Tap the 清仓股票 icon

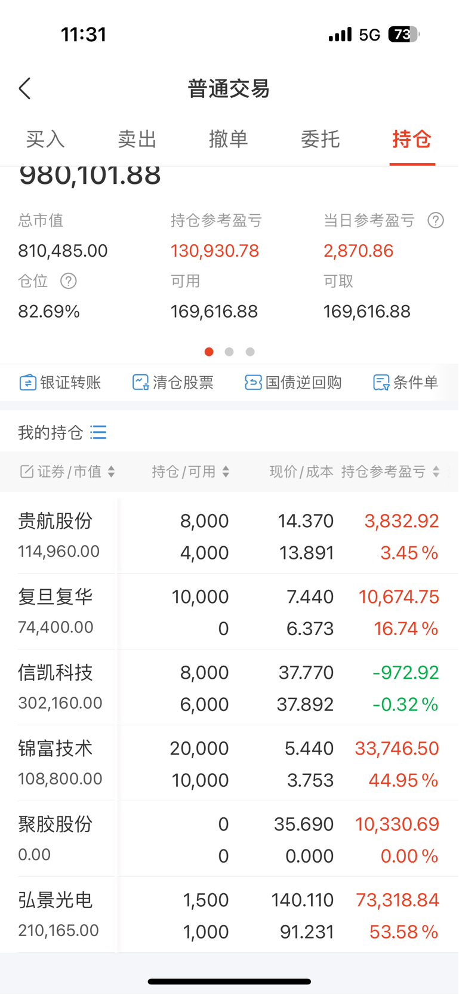point(140,383)
